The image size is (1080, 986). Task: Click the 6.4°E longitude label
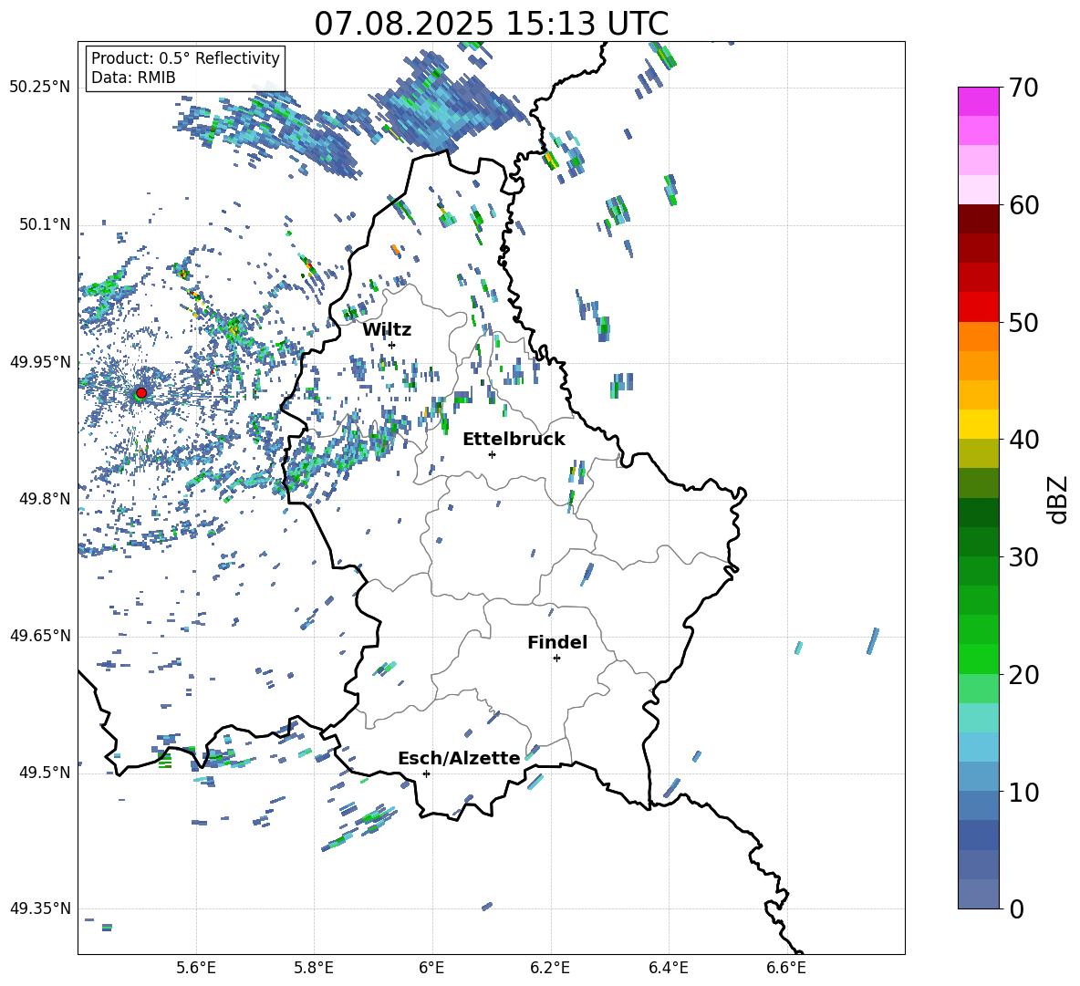click(x=668, y=968)
